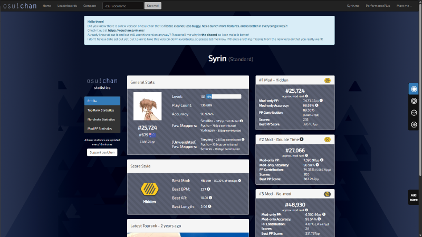Follow the https://osuchan.syrin.me link
422x237 pixels.
(126, 31)
